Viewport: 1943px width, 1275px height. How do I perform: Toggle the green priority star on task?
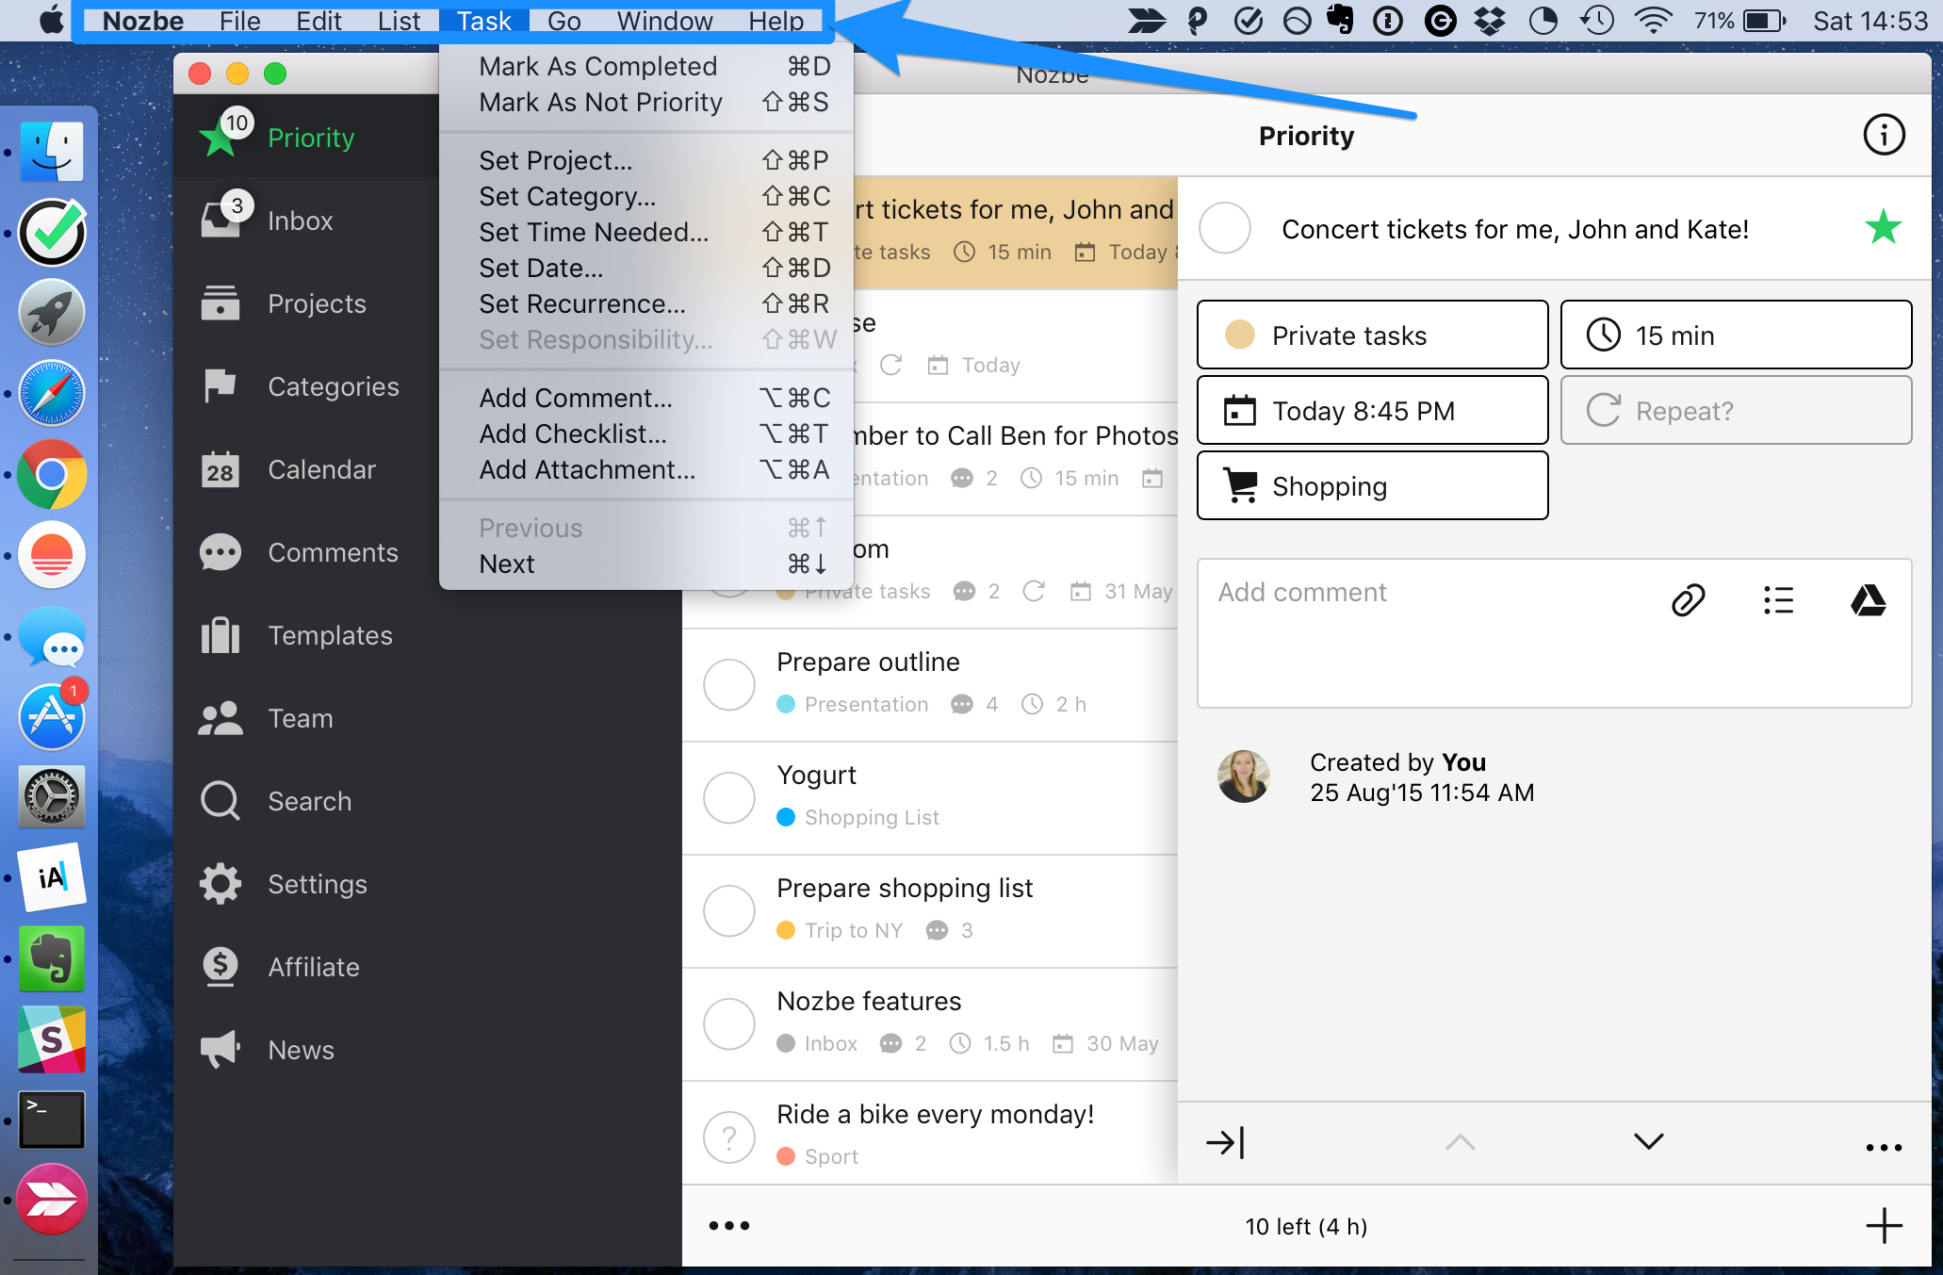(1883, 227)
